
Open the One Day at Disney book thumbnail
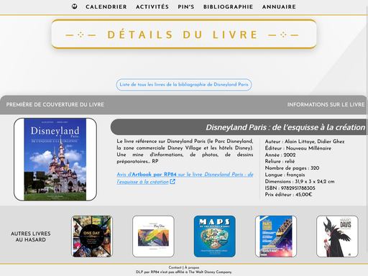pos(92,236)
